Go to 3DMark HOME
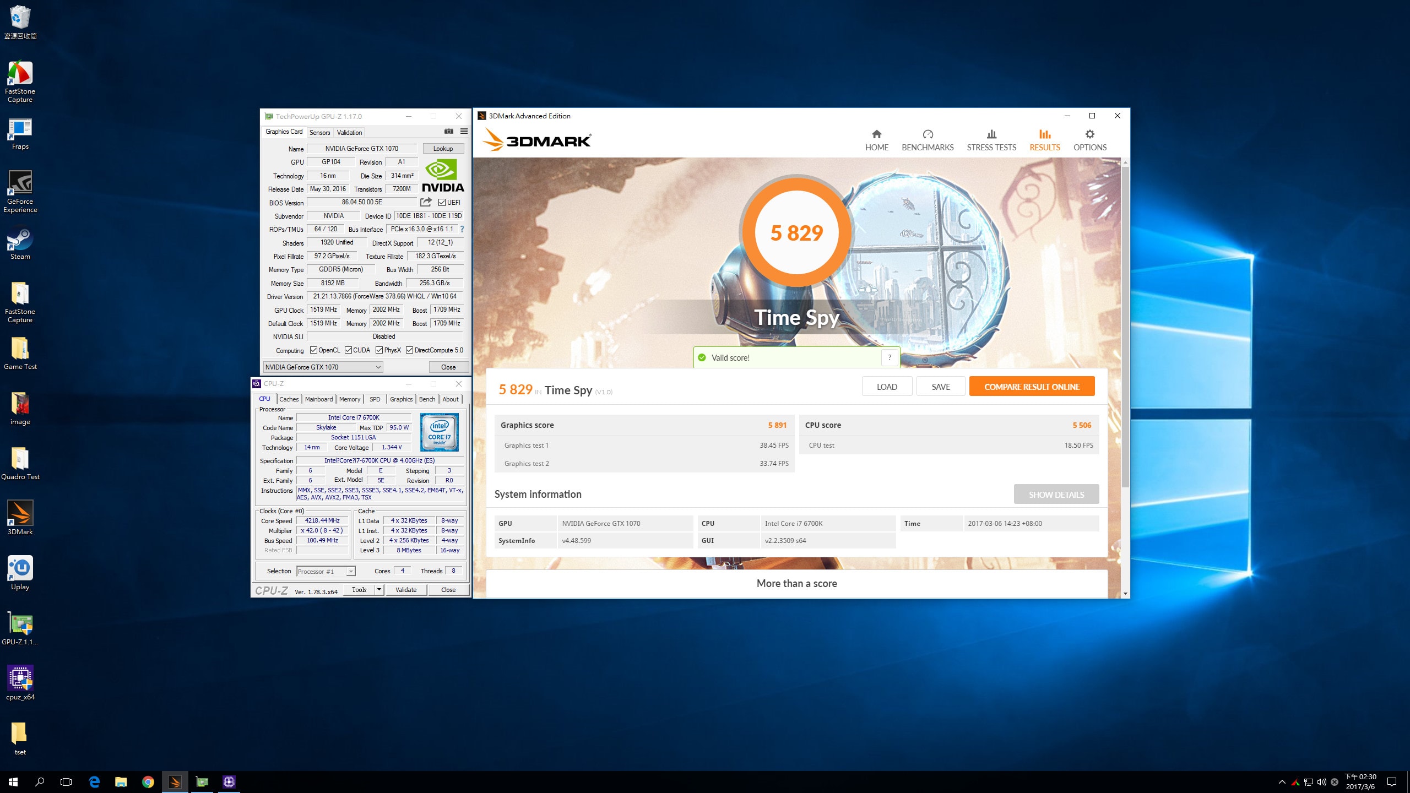 [876, 140]
